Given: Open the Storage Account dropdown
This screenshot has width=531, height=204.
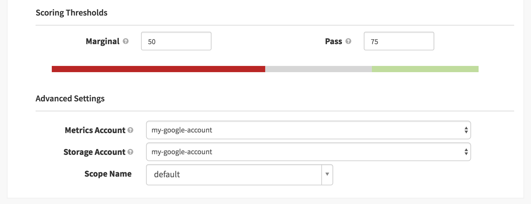Looking at the screenshot, I should coord(308,152).
